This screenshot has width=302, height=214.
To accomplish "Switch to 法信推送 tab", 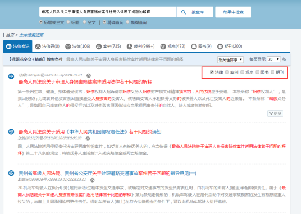I will click(x=18, y=47).
